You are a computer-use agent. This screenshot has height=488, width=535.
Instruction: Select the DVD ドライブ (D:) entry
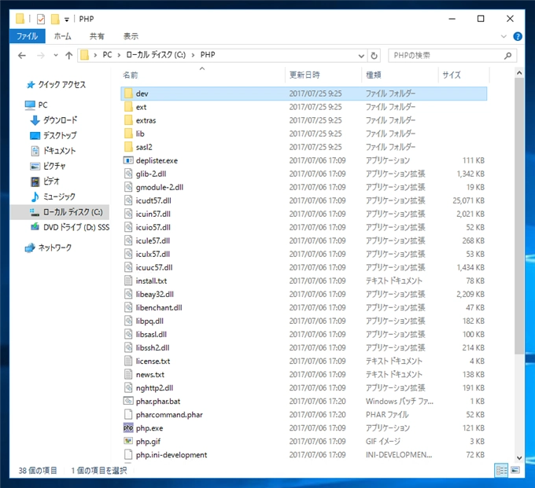pos(70,227)
